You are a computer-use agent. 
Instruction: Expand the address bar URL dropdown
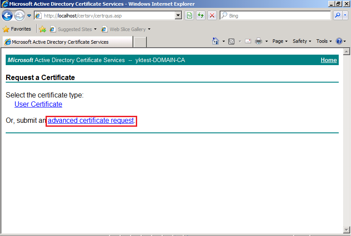(178, 16)
